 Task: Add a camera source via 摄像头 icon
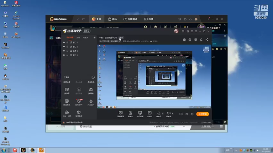(130, 114)
